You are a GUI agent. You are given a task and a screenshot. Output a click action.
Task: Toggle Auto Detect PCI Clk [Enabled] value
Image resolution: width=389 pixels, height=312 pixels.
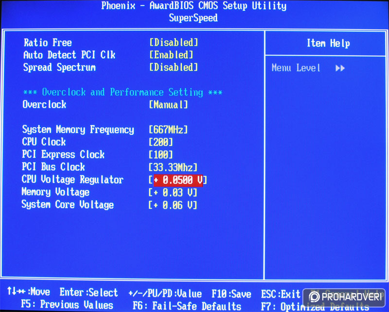pos(171,55)
